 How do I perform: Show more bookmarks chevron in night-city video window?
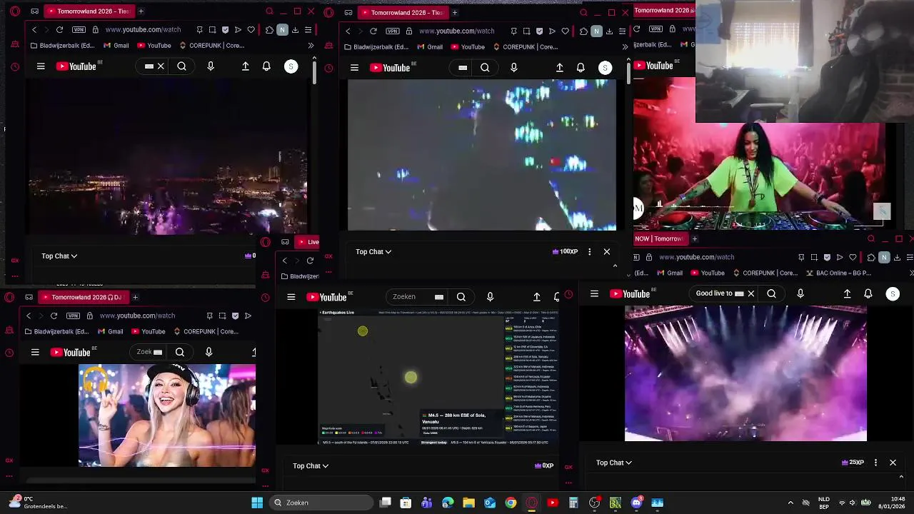[311, 46]
